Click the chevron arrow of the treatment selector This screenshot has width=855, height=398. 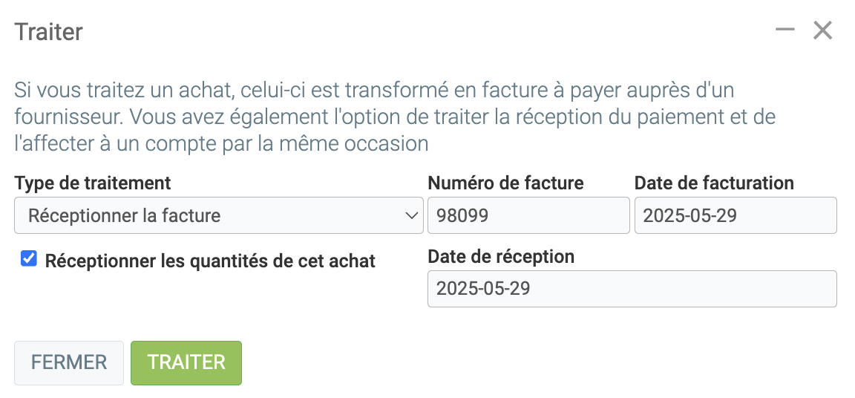(x=411, y=216)
